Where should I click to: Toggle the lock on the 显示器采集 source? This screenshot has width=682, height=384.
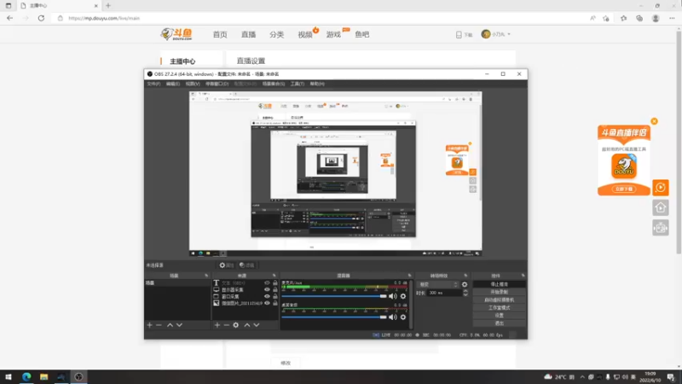click(275, 289)
